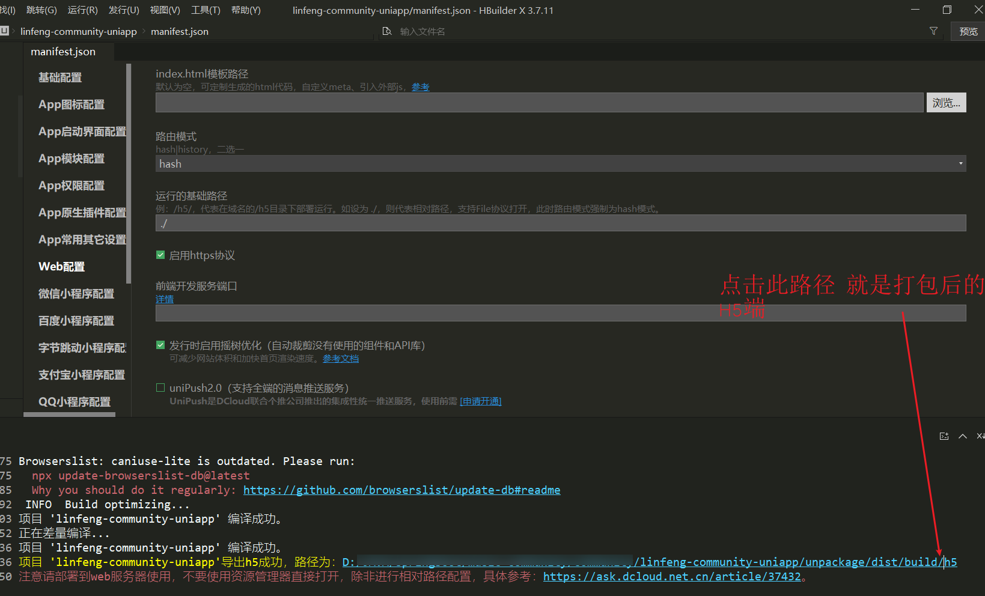Click the file search icon beside 输入文件名

[387, 31]
